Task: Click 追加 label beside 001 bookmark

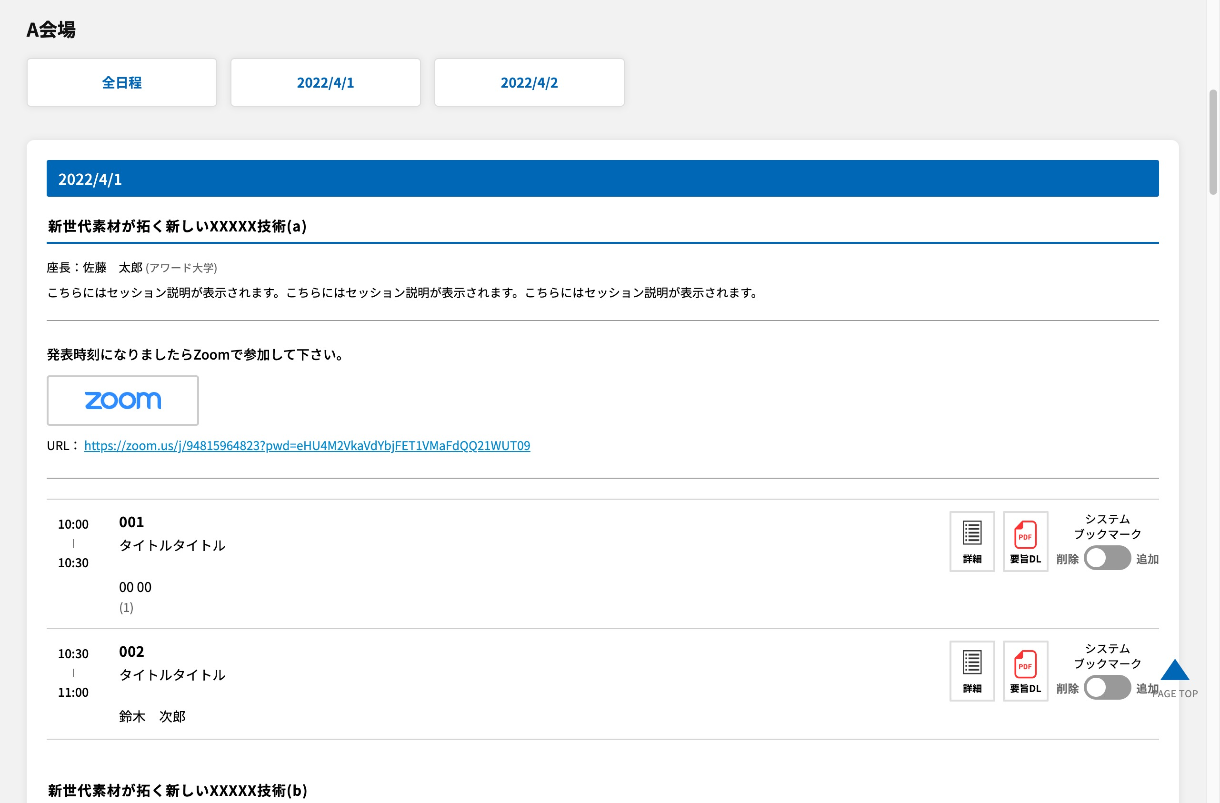Action: (x=1147, y=559)
